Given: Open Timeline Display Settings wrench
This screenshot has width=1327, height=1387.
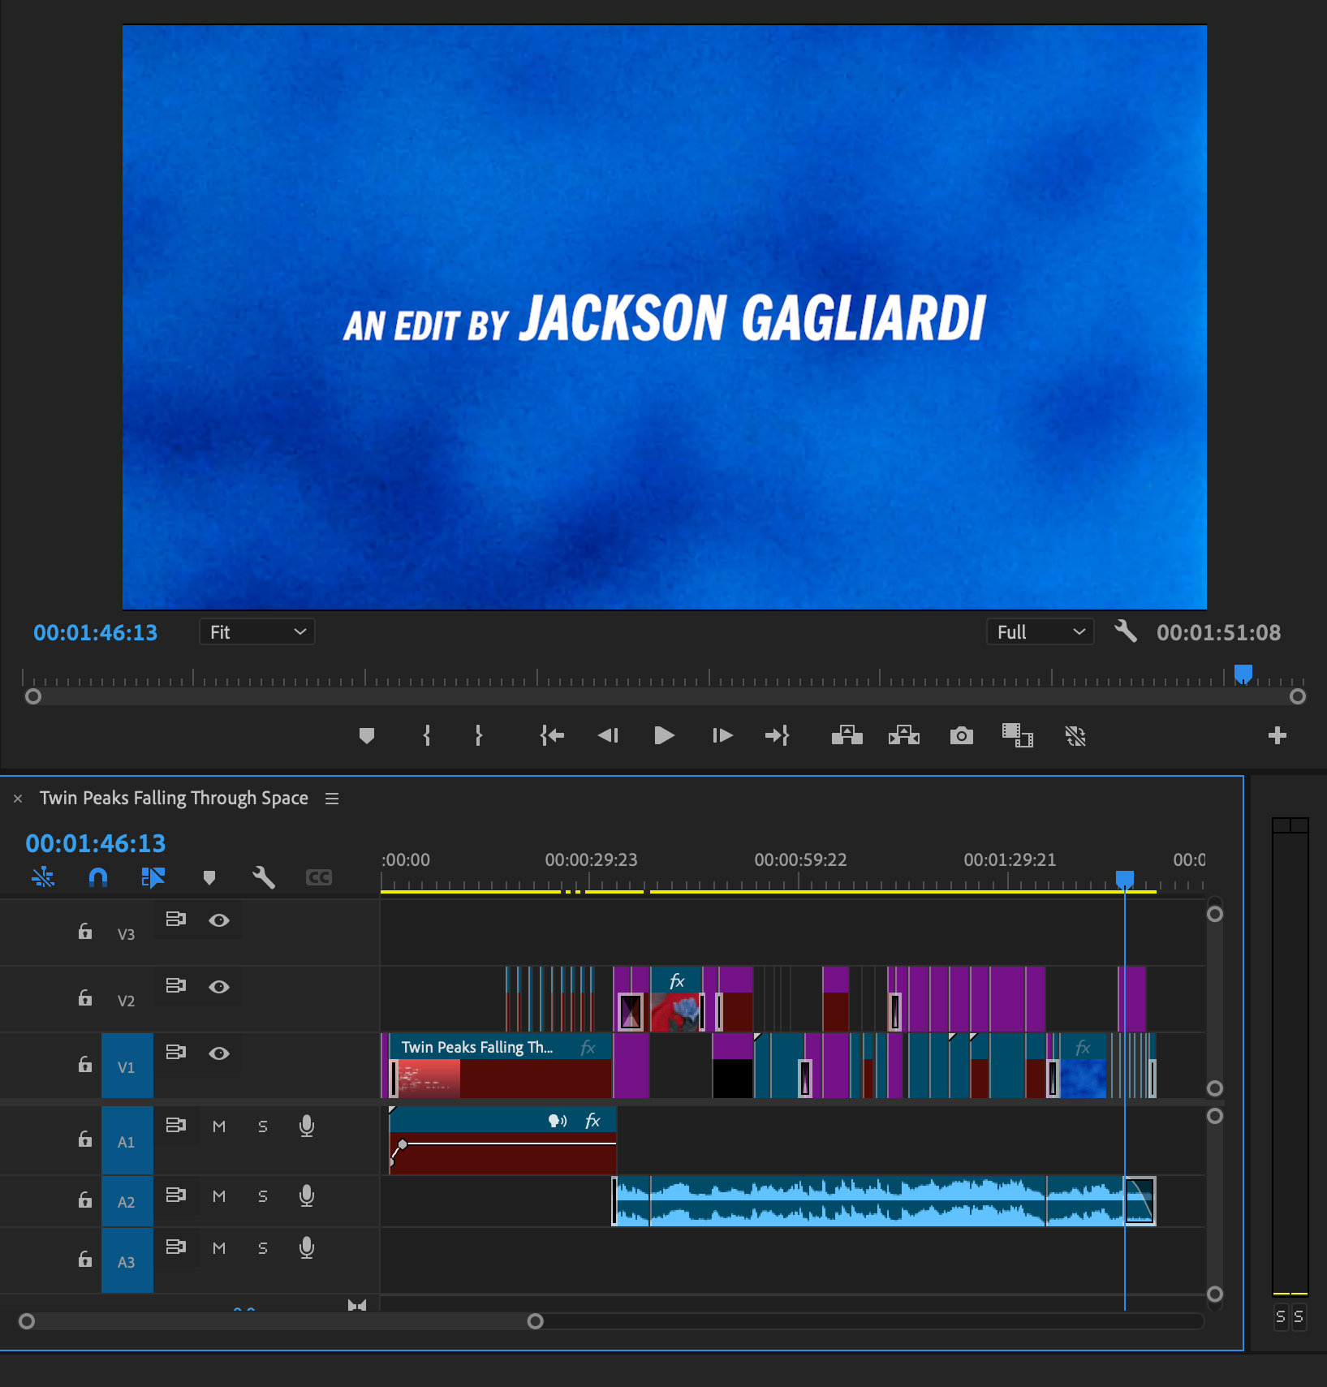Looking at the screenshot, I should pos(264,877).
